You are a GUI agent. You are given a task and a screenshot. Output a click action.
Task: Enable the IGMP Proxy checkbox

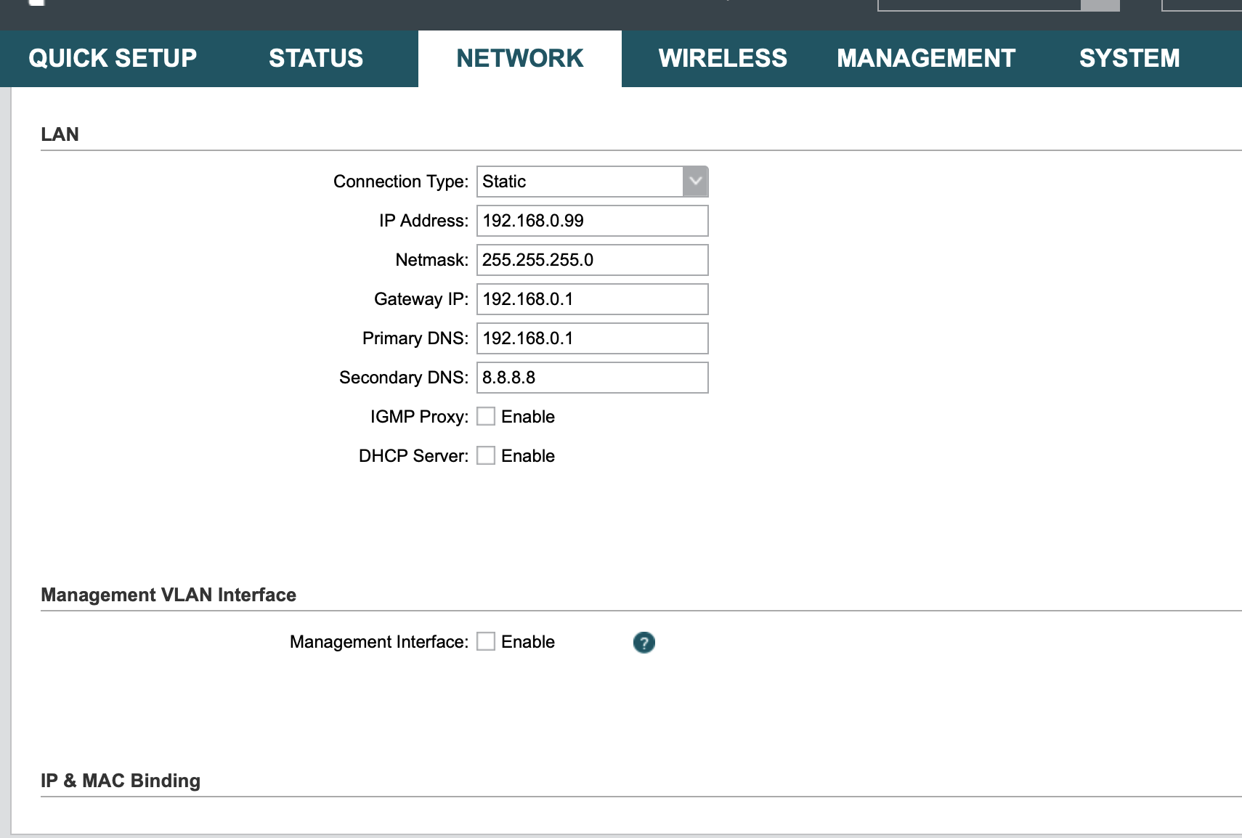(486, 416)
